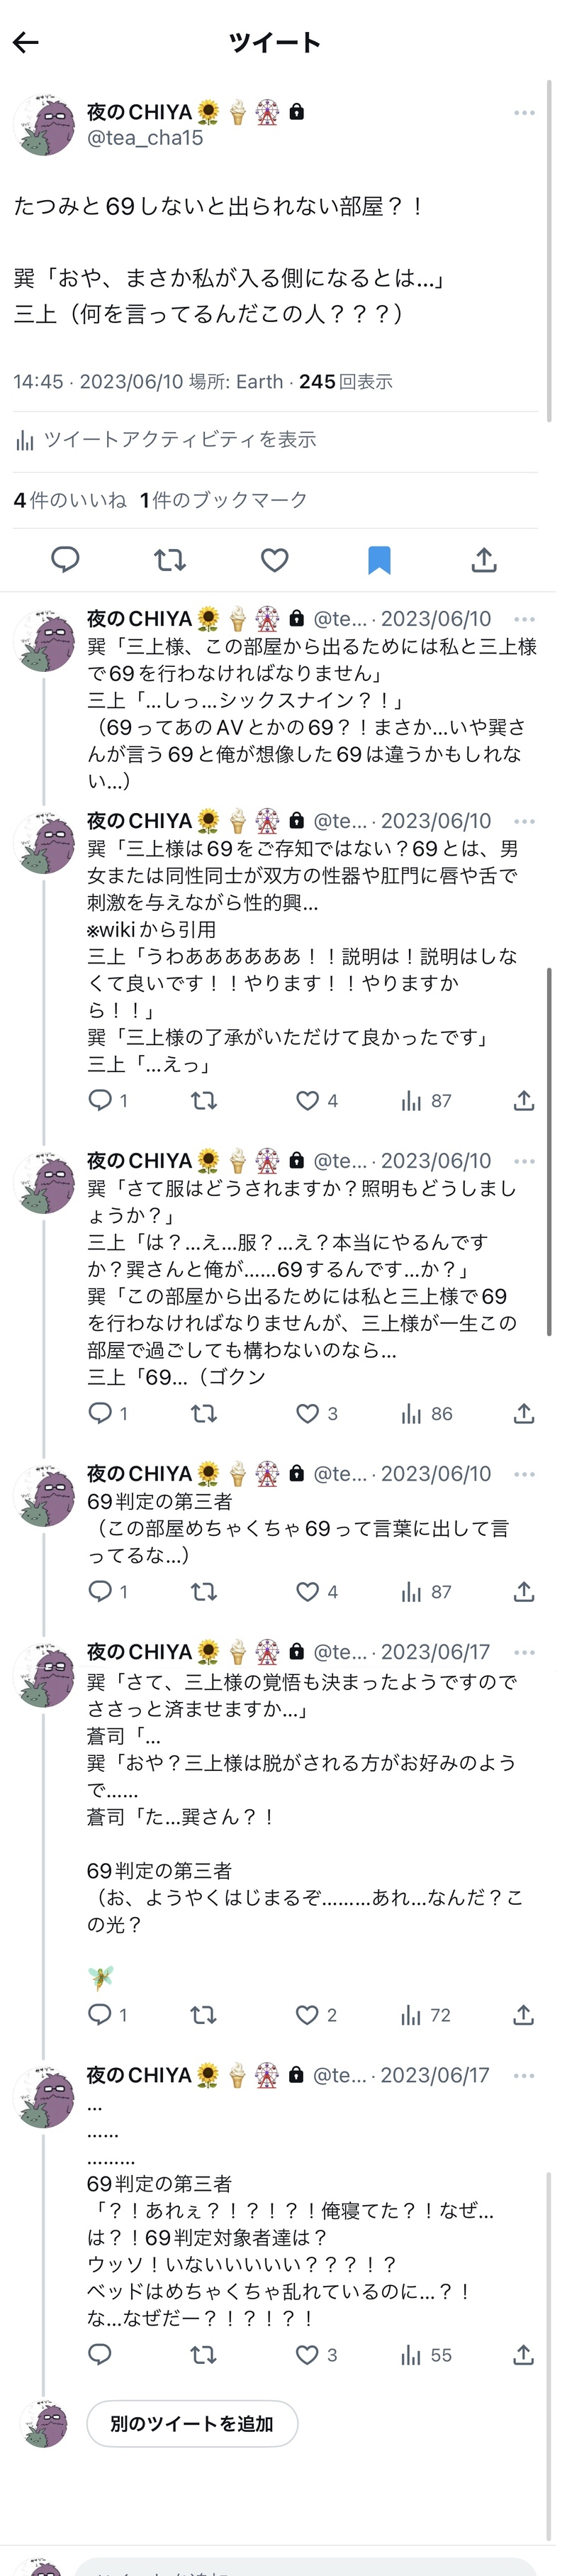
Task: Open the main tweet's three-dot menu
Action: click(524, 113)
